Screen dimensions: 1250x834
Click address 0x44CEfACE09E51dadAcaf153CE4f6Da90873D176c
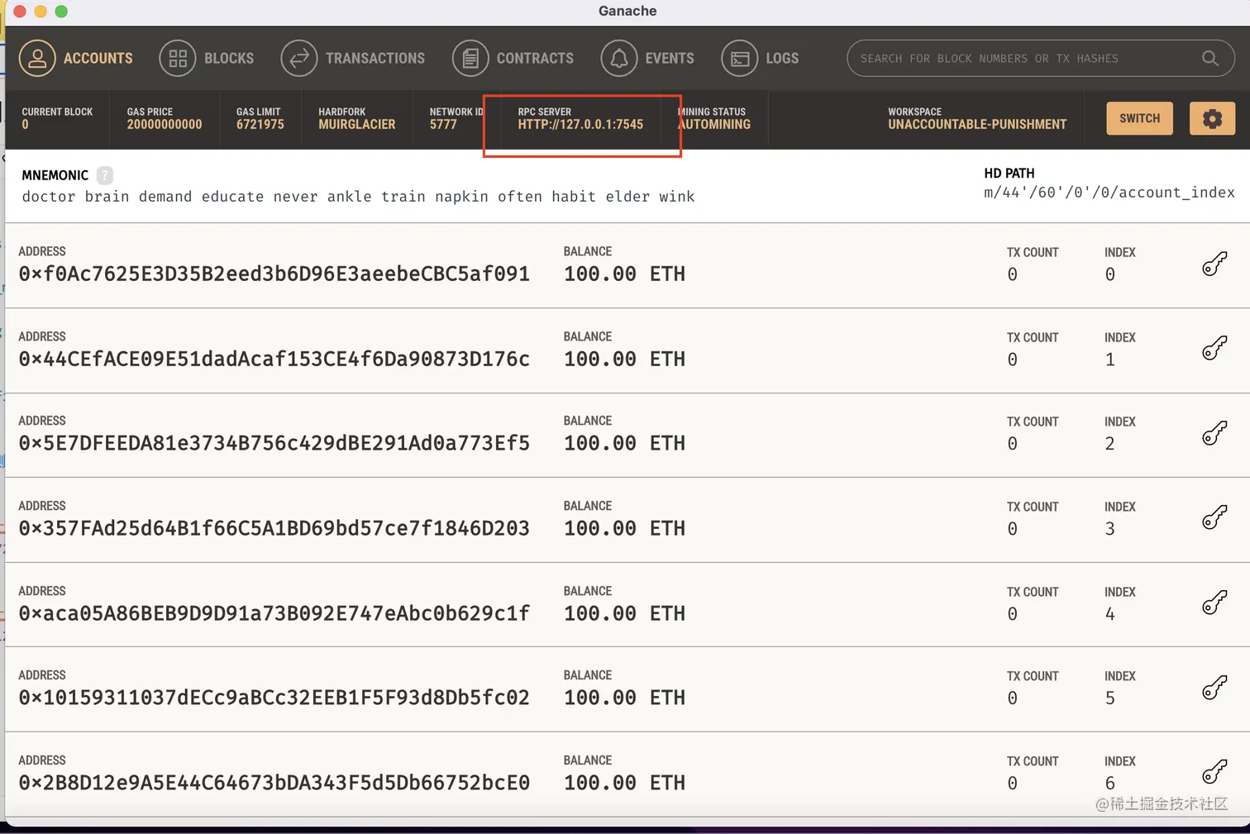pyautogui.click(x=274, y=359)
